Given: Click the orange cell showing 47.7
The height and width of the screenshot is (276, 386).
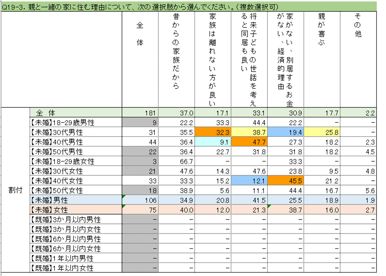Looking at the screenshot, I should click(x=249, y=142).
